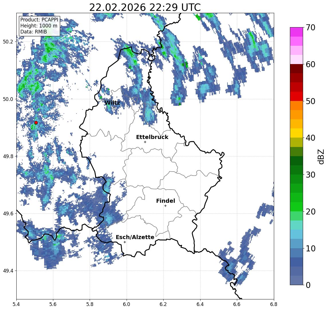
Task: Click the 50 tick label on colorbar
Action: [x=311, y=101]
